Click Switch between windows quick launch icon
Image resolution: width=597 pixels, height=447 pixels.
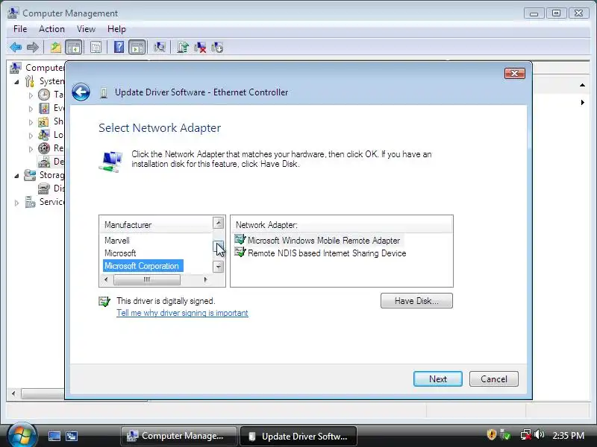coord(71,436)
